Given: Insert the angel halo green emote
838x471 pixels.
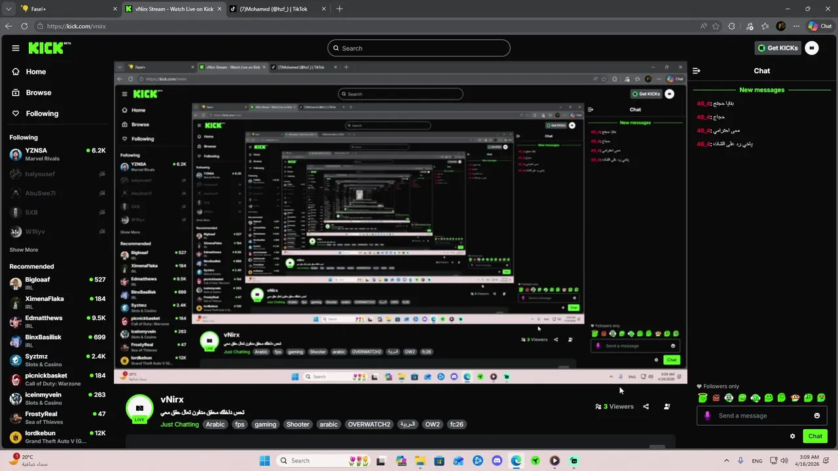Looking at the screenshot, I should pyautogui.click(x=702, y=397).
